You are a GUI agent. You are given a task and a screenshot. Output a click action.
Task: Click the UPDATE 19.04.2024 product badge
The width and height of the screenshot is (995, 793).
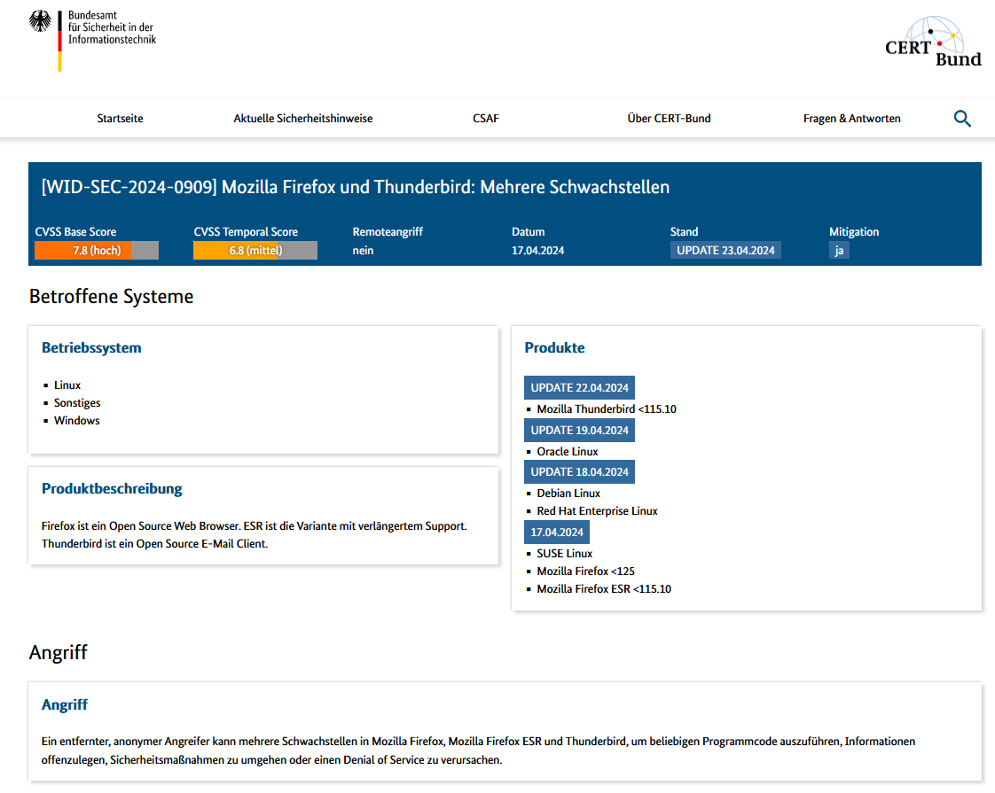[x=579, y=431]
